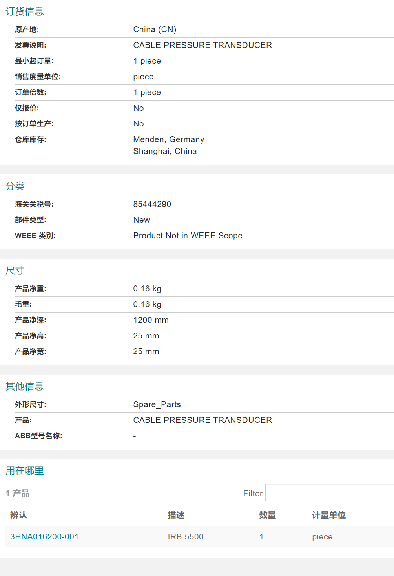Image resolution: width=394 pixels, height=576 pixels.
Task: Click the Shanghai, China warehouse entry
Action: click(165, 151)
